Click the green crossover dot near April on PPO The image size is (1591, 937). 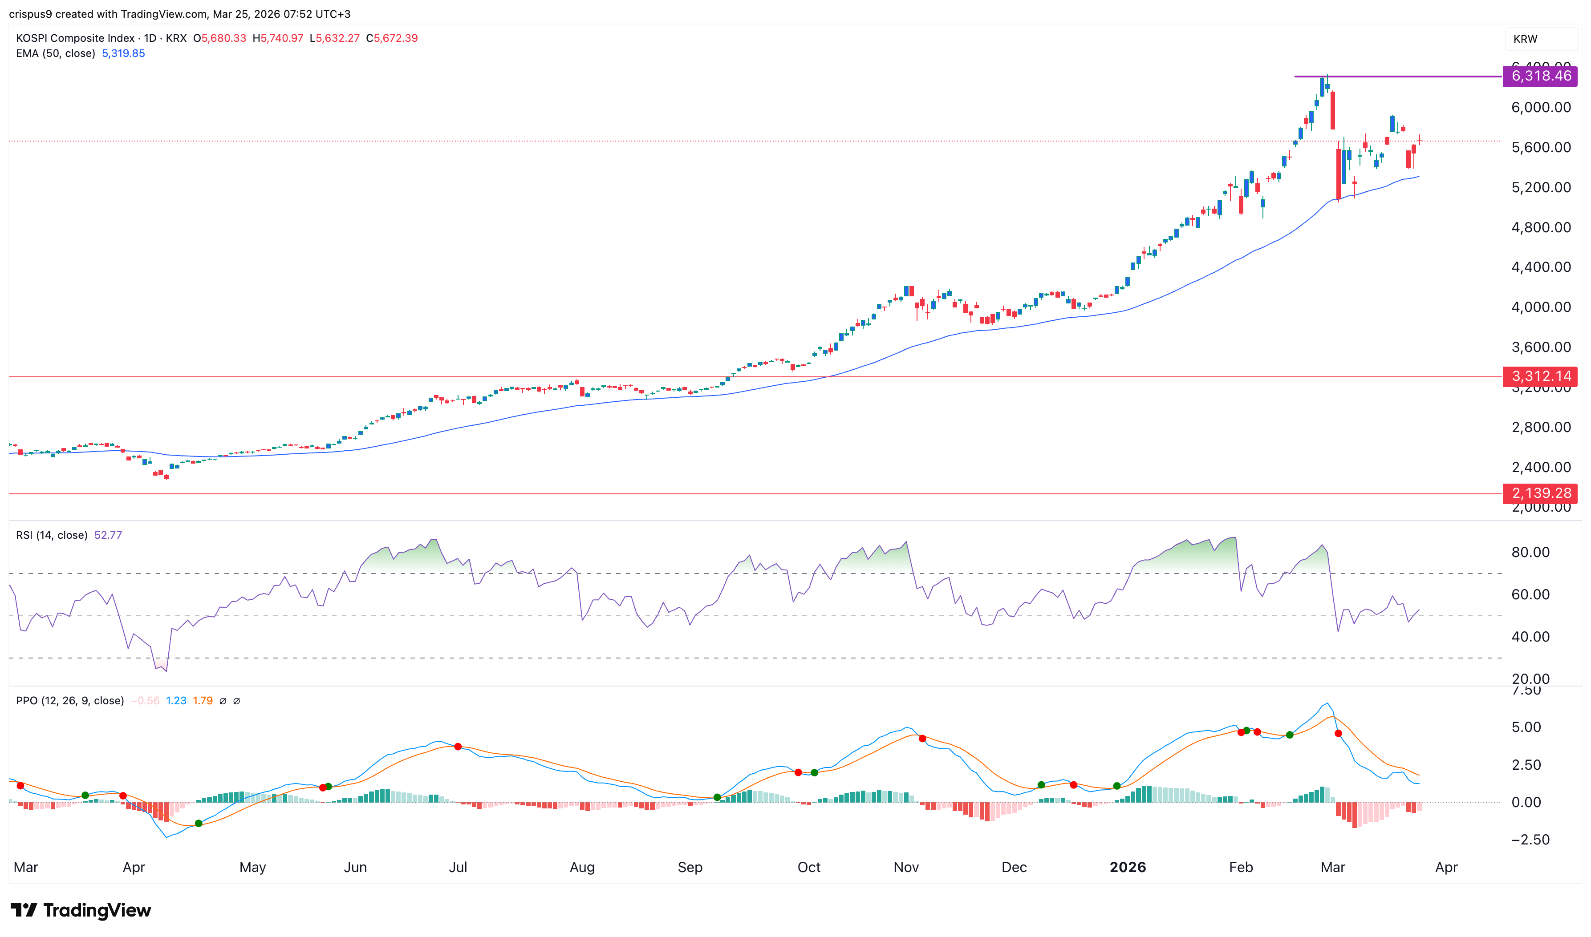point(199,824)
